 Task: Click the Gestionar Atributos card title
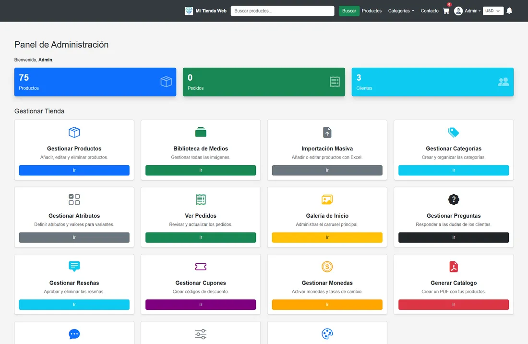pyautogui.click(x=74, y=216)
